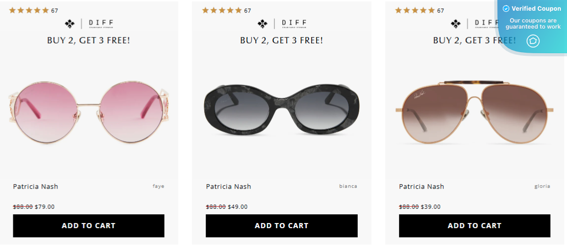Screen dimensions: 567x245
Task: Add the faye sunglasses to cart
Action: coord(89,226)
